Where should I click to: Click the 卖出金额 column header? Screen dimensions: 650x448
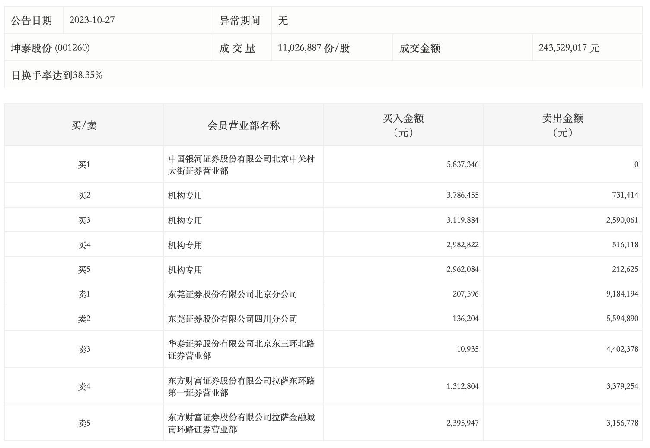pos(563,125)
